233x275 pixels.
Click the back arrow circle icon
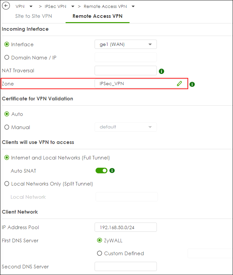(x=6, y=6)
